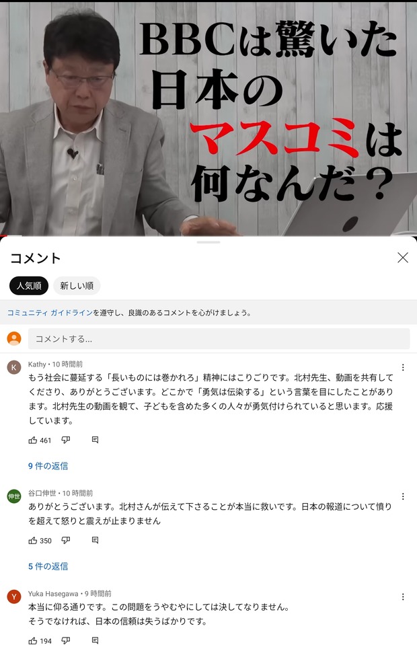
Task: Open Kathy's profile avatar
Action: pos(14,367)
